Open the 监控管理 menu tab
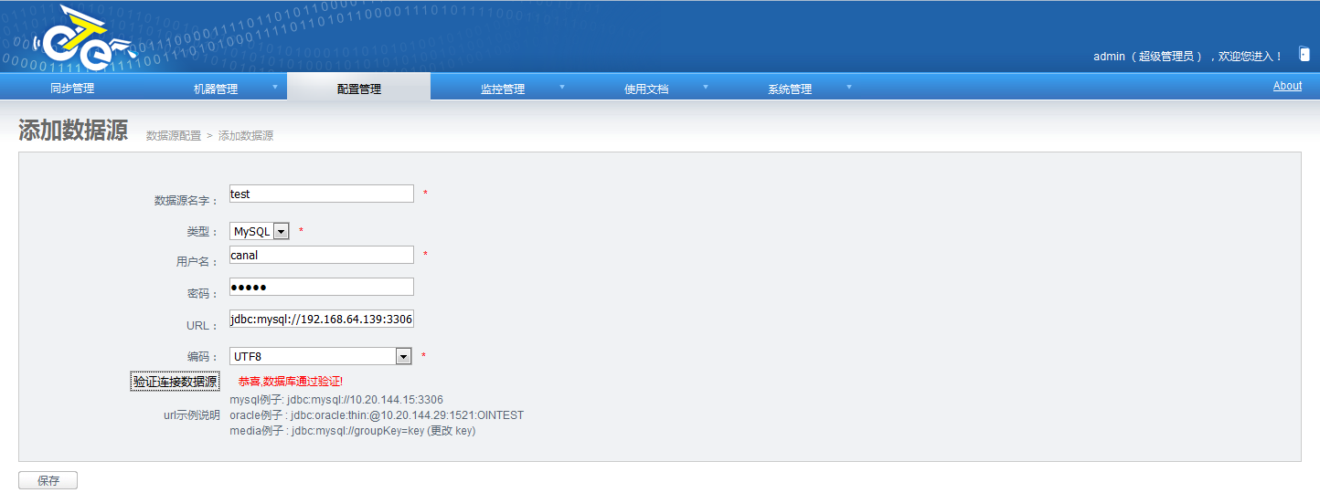Screen dimensions: 1320x493 pos(503,89)
